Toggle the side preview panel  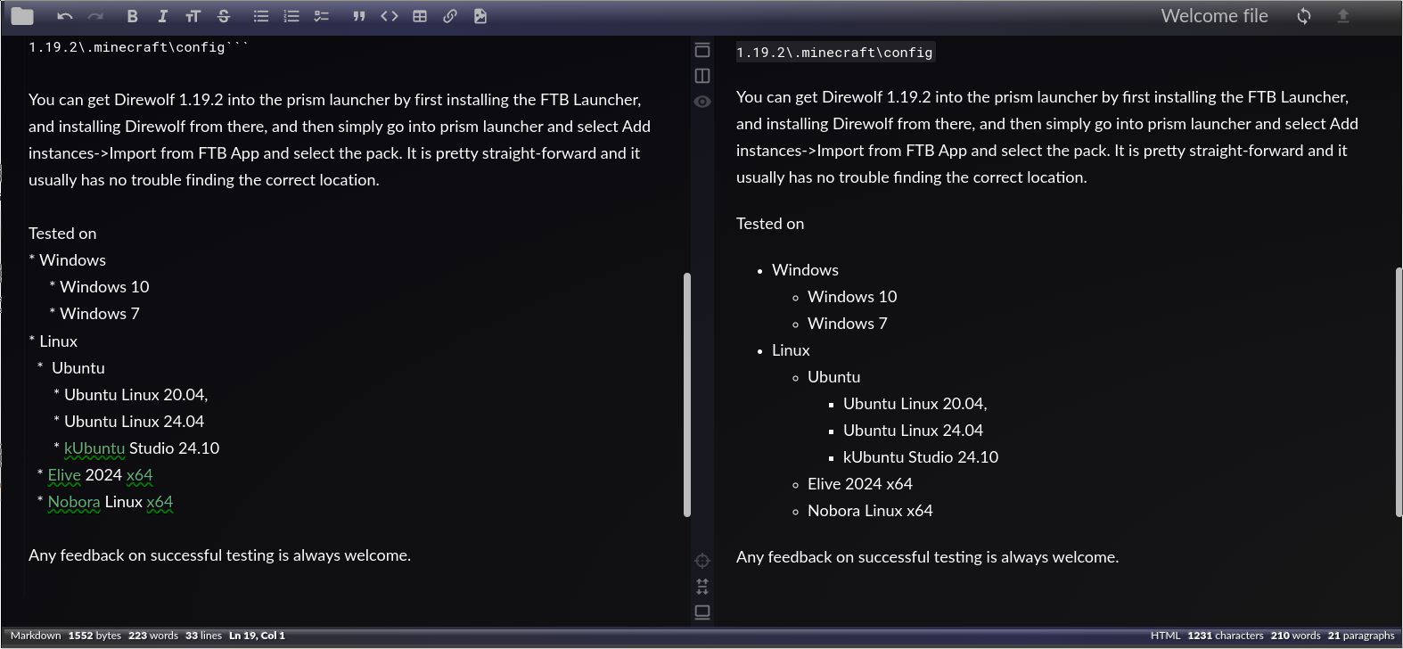[x=702, y=76]
